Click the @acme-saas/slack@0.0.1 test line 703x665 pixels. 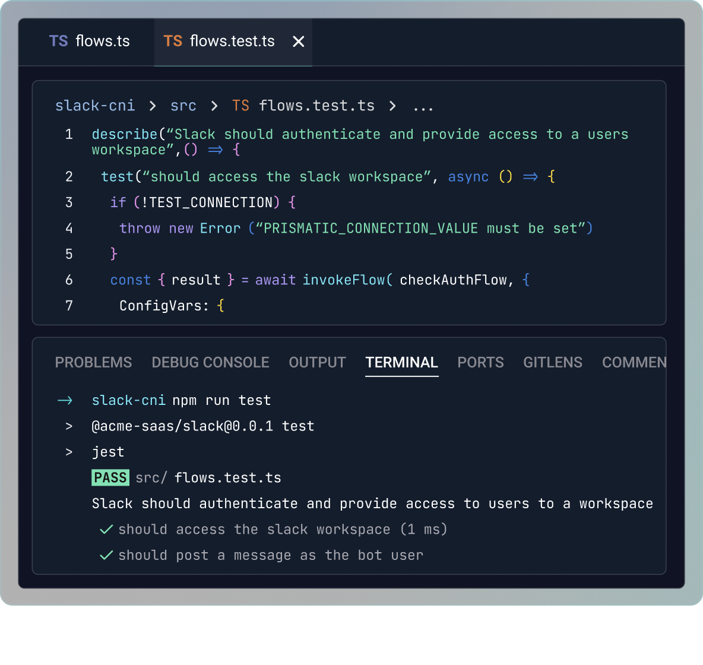point(202,426)
